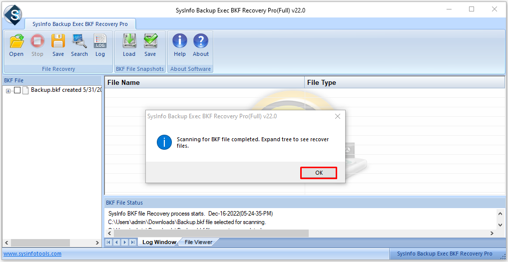The image size is (508, 262).
Task: Switch to the Log Window tab
Action: click(159, 242)
